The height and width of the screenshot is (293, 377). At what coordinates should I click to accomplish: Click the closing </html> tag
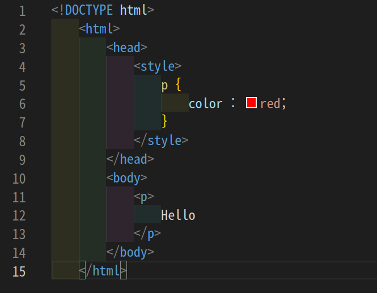(103, 271)
